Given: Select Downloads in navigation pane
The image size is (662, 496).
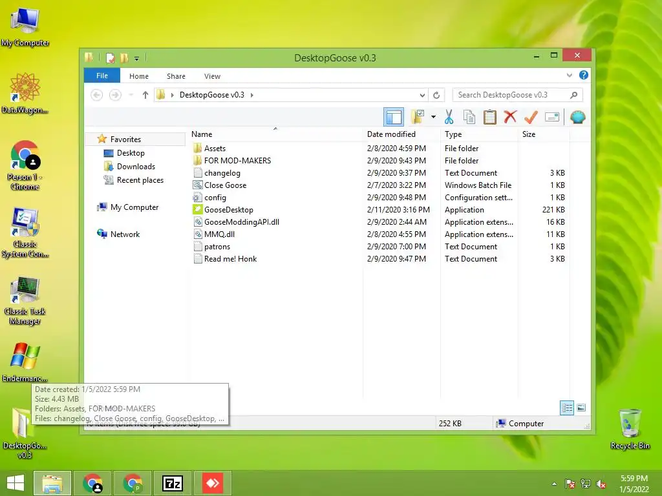Looking at the screenshot, I should [x=136, y=166].
